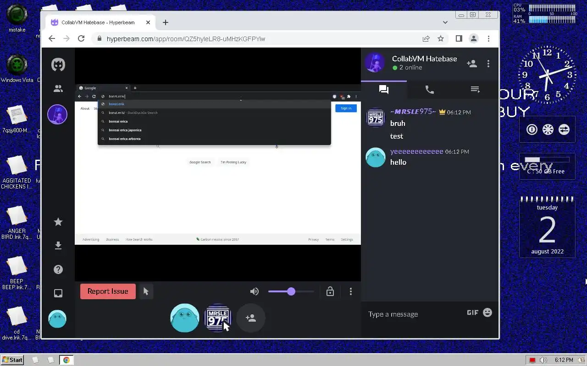Screen dimensions: 587x366
Task: Click yeeeeeeeeeeeee username in chat
Action: point(417,151)
